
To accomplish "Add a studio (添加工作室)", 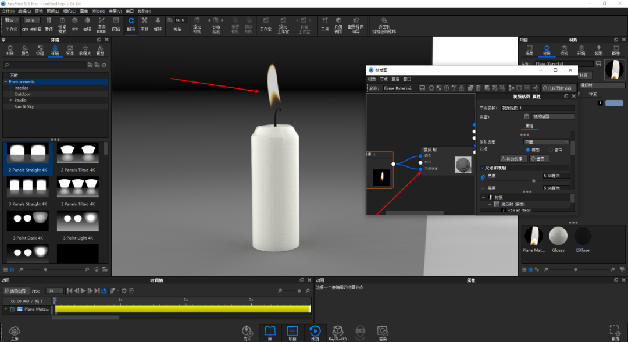I will pos(283,25).
